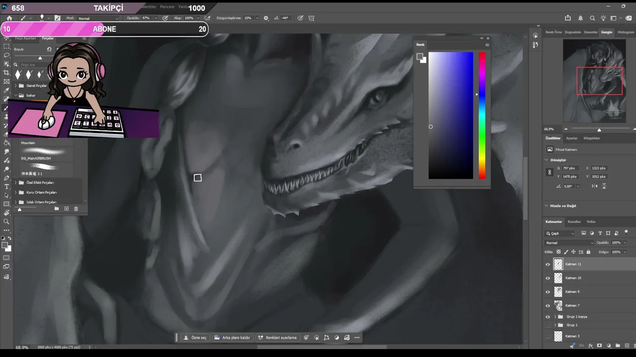Create new fill or adjustment layer
636x357 pixels.
(608, 346)
